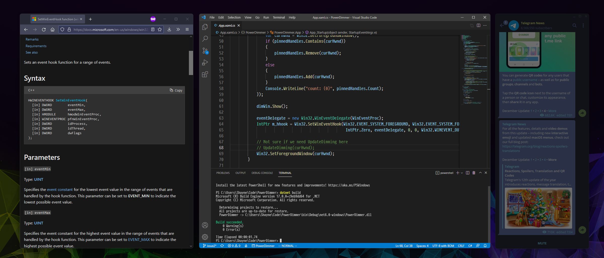The image size is (604, 258).
Task: Click the Firefox downloads icon
Action: (169, 30)
